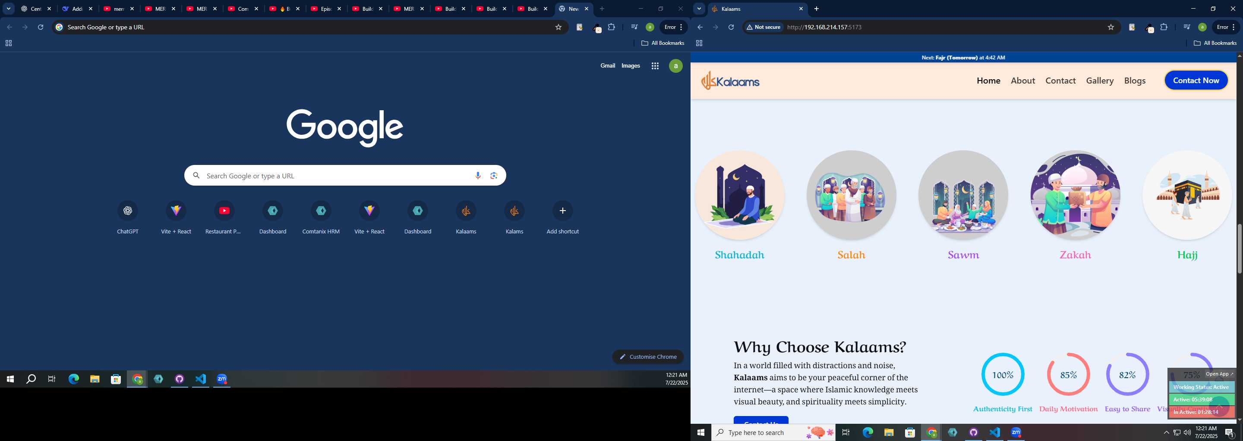1243x441 pixels.
Task: Open Extensions puzzle icon in Kalaams window
Action: (1164, 27)
